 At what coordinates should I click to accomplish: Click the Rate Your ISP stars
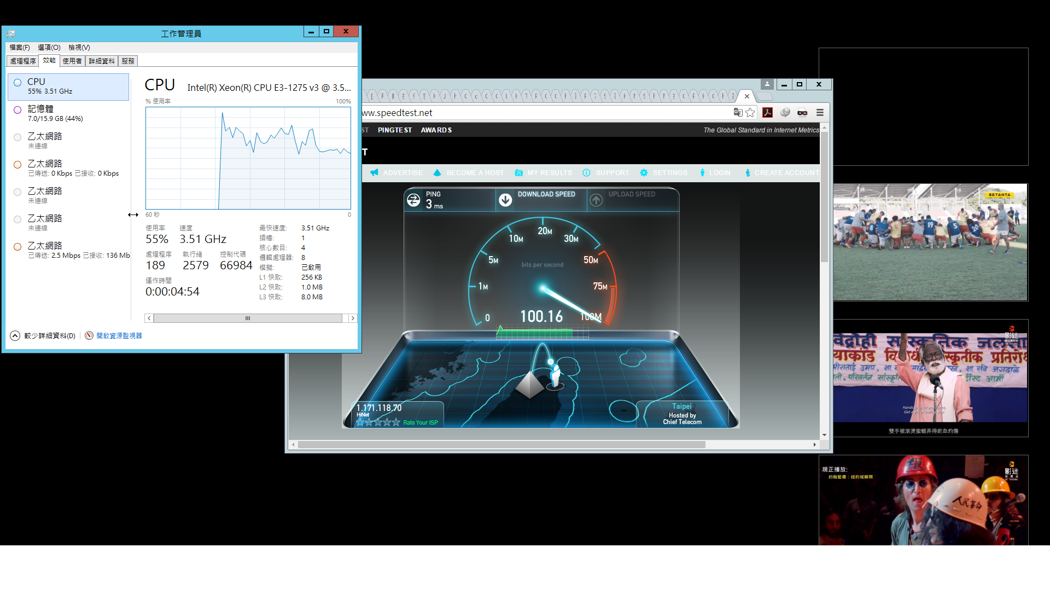pyautogui.click(x=378, y=422)
